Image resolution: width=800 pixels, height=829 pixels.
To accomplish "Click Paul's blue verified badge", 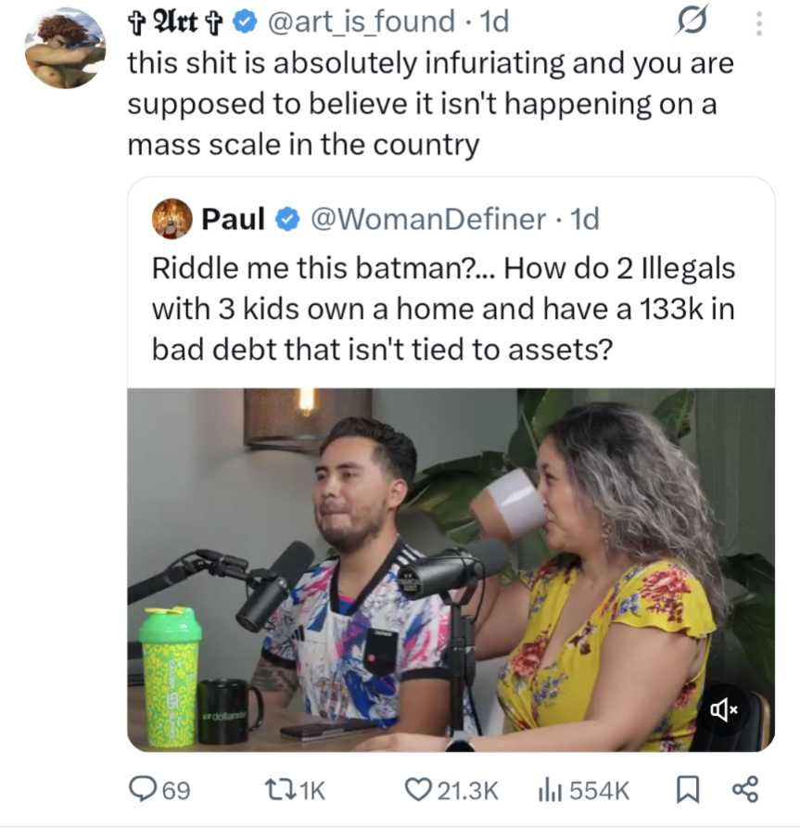I will pyautogui.click(x=288, y=220).
